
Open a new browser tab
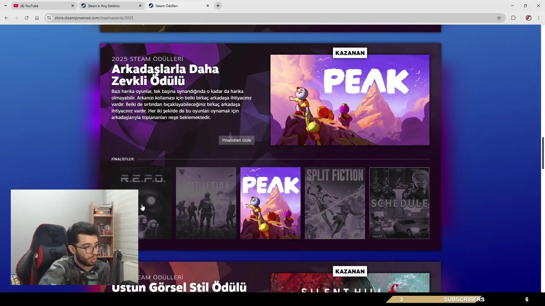coord(218,6)
